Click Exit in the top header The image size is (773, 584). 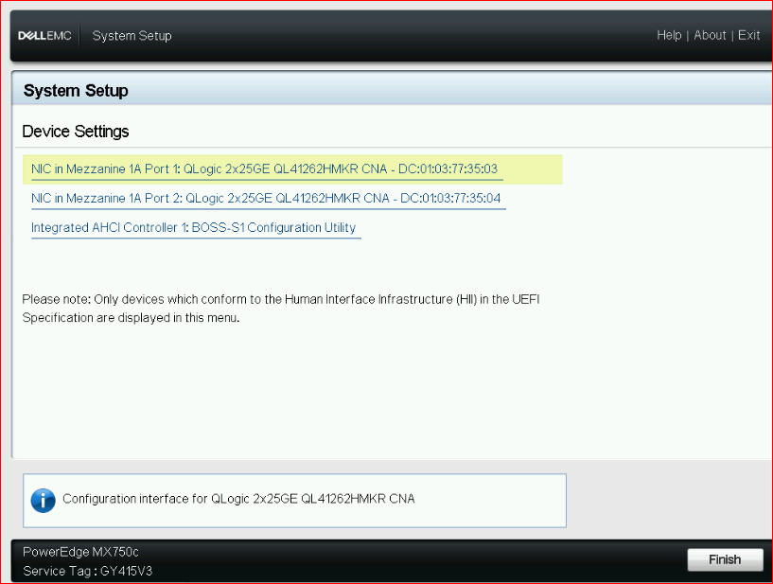click(x=748, y=36)
